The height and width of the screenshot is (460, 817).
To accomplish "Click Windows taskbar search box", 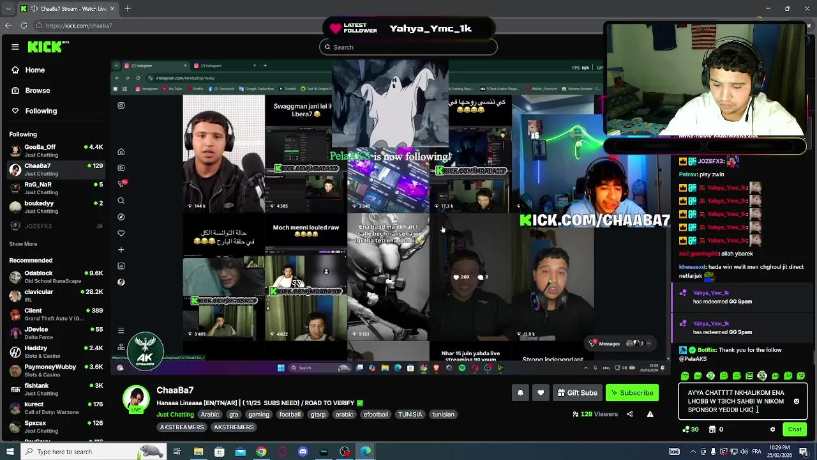I will (x=94, y=452).
